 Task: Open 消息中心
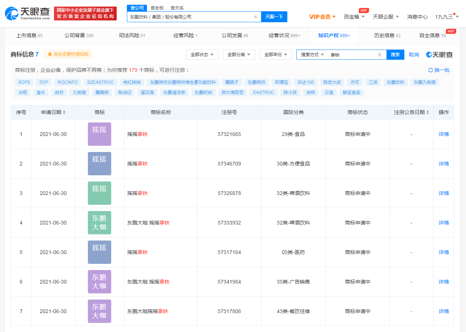pyautogui.click(x=418, y=17)
